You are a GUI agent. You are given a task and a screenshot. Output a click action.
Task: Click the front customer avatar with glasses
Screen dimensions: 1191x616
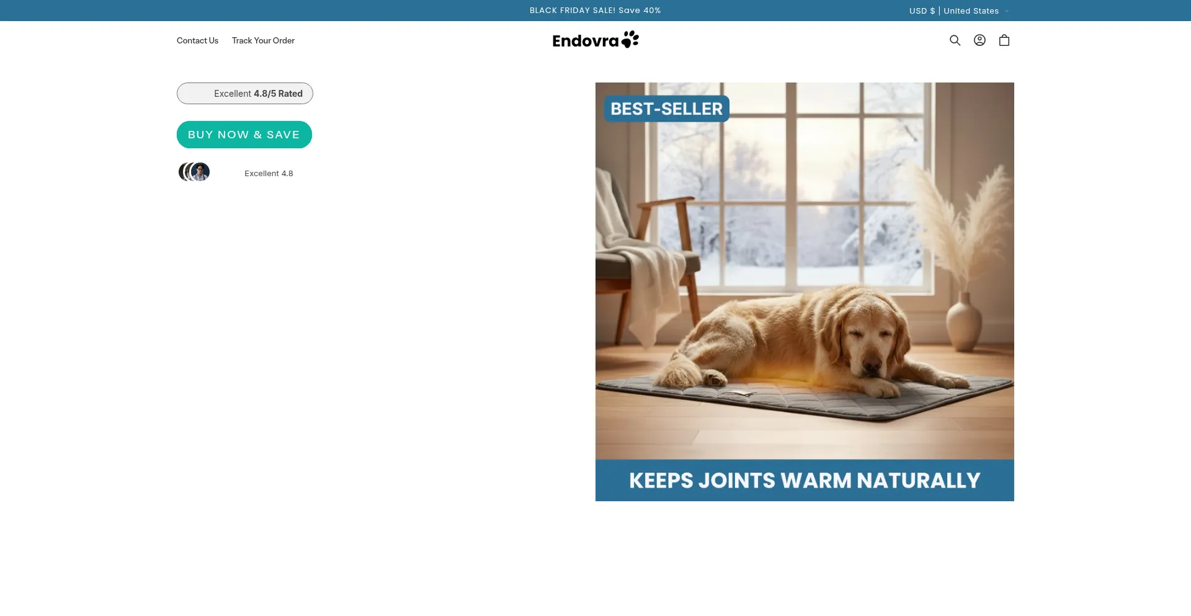(x=200, y=172)
